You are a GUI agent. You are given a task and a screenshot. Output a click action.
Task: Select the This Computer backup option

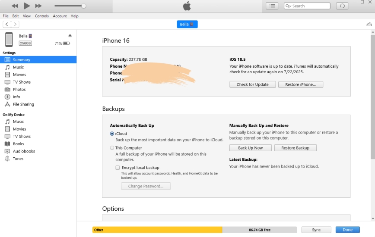pos(112,148)
